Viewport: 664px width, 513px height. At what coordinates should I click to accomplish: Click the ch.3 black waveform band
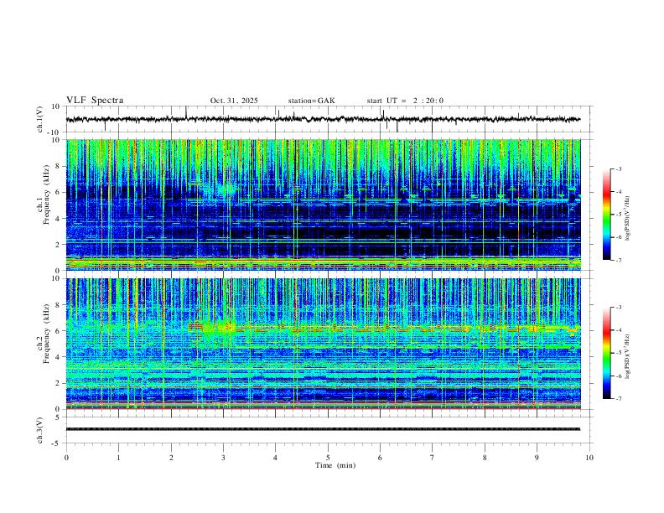pos(323,429)
